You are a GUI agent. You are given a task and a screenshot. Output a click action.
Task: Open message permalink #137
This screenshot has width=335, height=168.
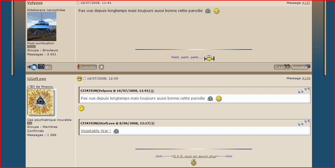click(x=306, y=3)
